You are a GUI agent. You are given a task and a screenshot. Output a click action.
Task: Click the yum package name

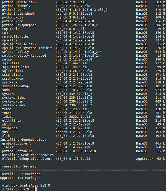click(5, 132)
